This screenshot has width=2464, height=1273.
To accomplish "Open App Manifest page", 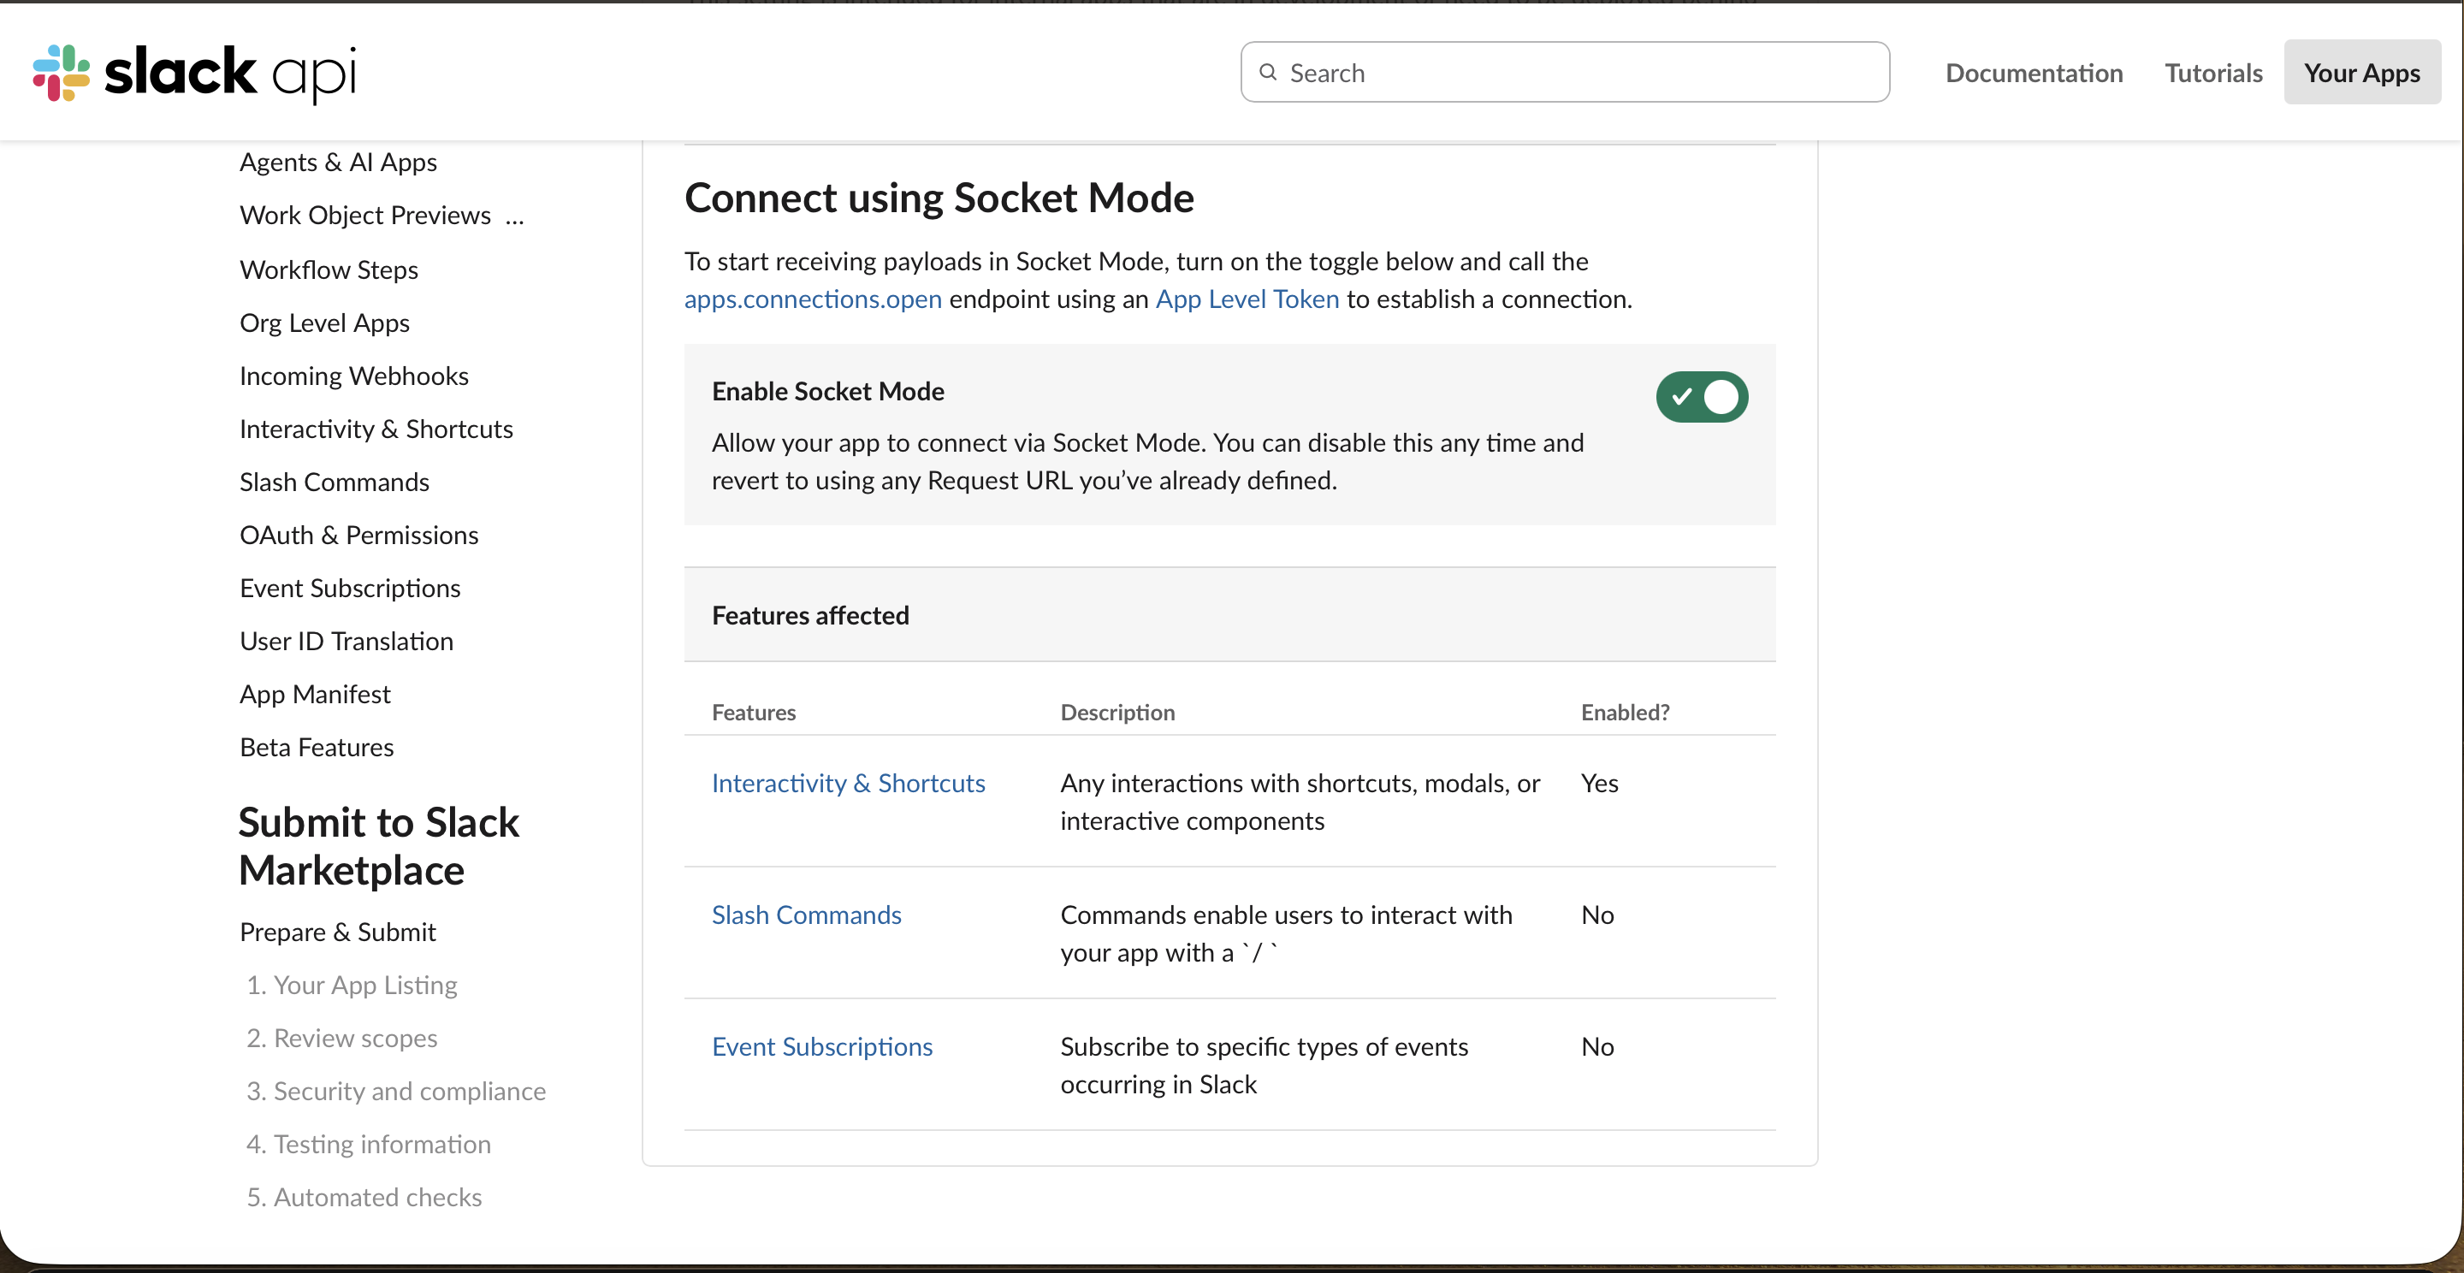I will (315, 695).
